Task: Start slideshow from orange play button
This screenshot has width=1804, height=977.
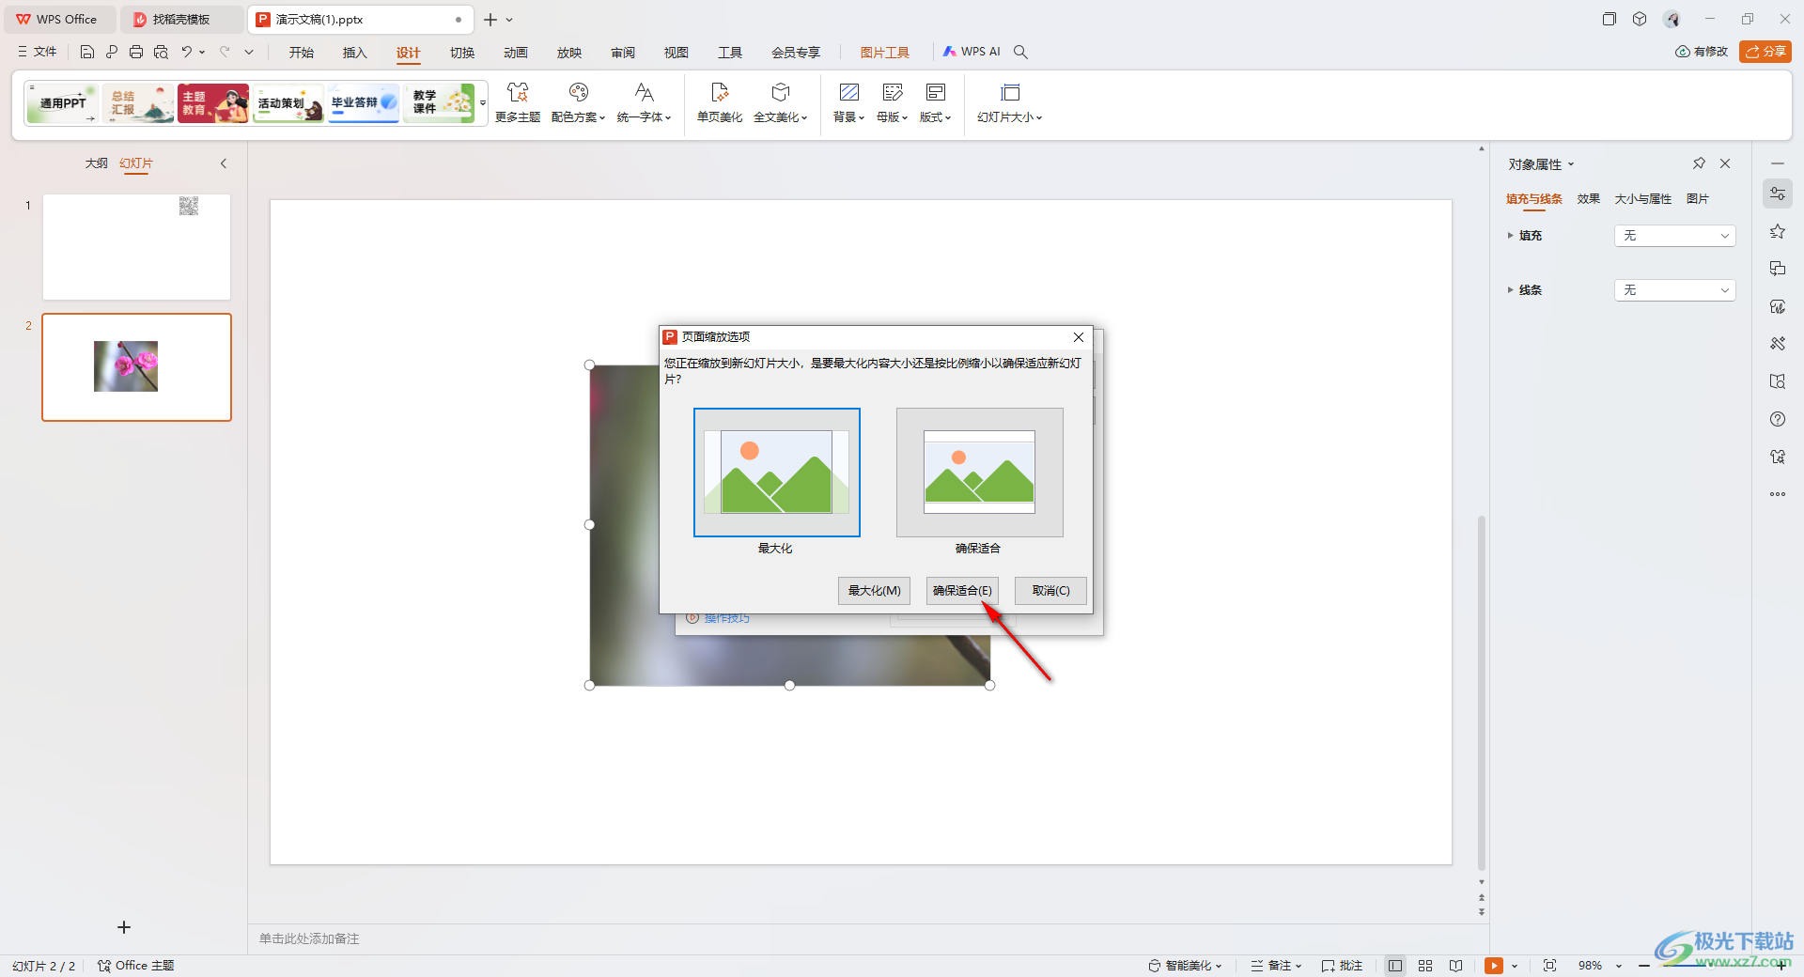Action: pyautogui.click(x=1494, y=966)
